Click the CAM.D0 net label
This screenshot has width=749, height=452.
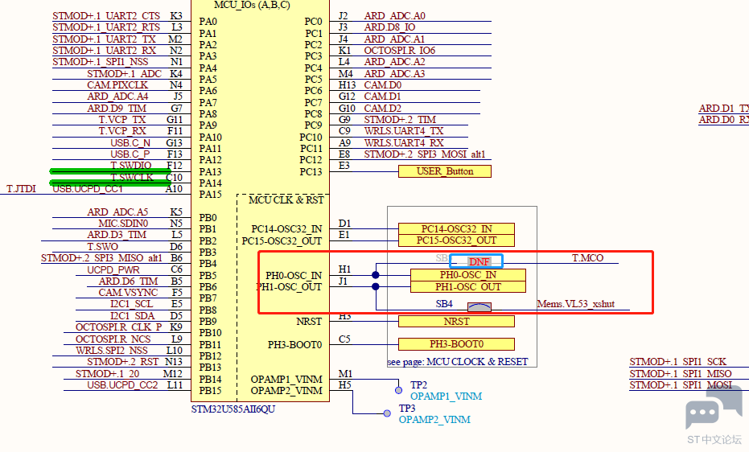click(383, 85)
